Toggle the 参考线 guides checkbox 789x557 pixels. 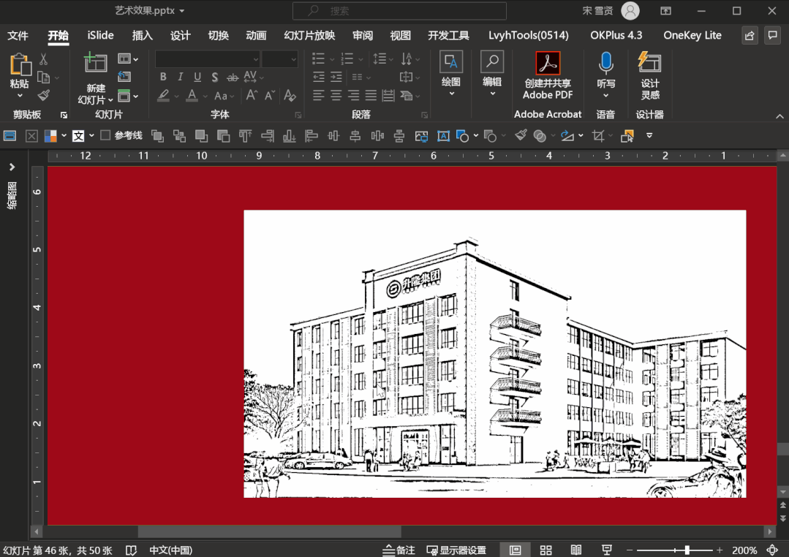click(x=105, y=135)
